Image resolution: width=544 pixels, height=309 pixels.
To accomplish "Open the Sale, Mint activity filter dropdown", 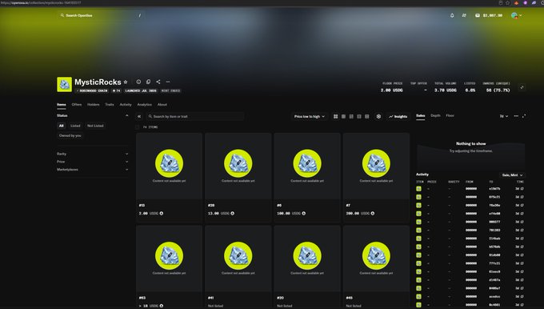I will [x=513, y=175].
